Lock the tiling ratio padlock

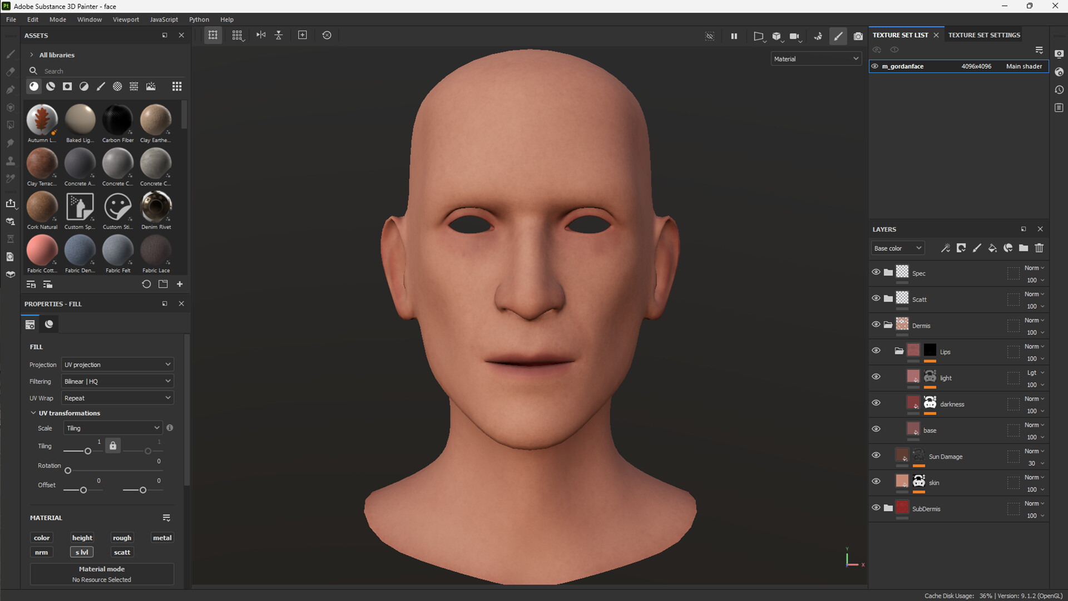coord(113,446)
